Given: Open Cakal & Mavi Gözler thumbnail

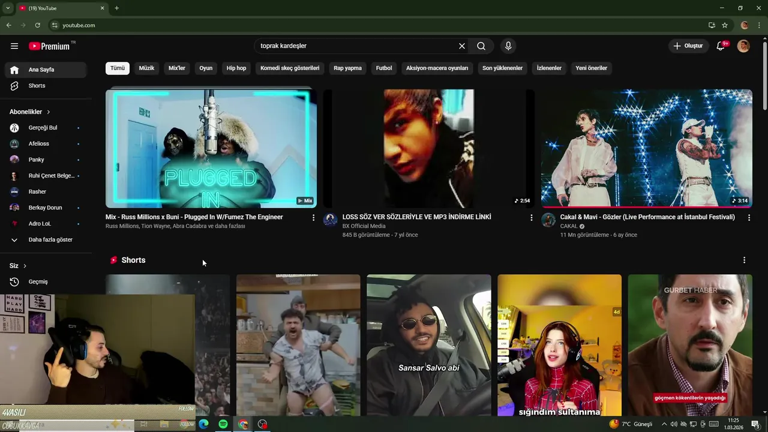Looking at the screenshot, I should pos(647,148).
